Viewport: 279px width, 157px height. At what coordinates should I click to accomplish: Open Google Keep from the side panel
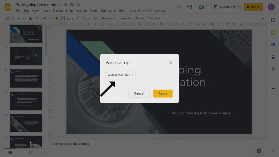click(273, 32)
